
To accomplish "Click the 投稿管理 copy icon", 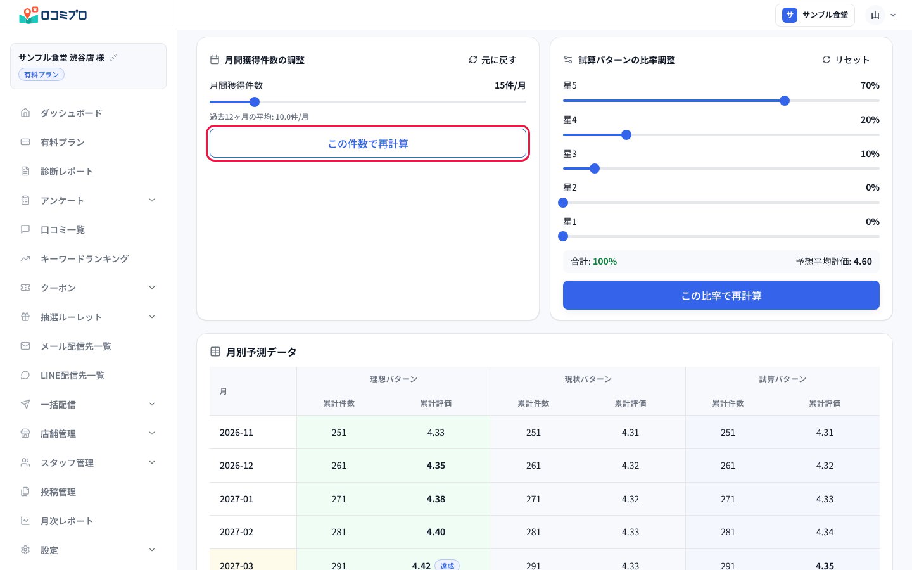I will (25, 491).
